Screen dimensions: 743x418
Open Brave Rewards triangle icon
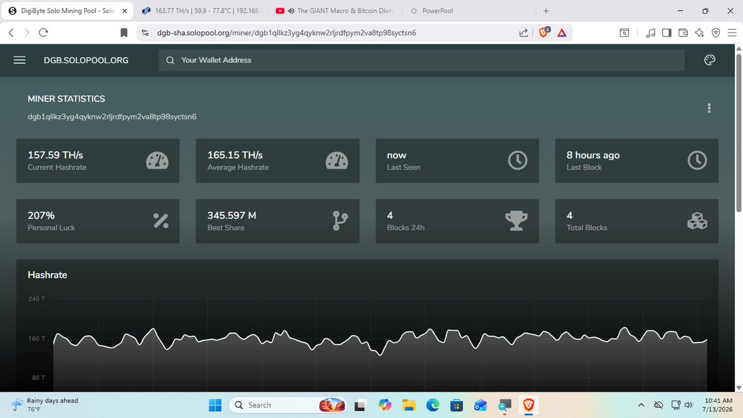click(562, 33)
